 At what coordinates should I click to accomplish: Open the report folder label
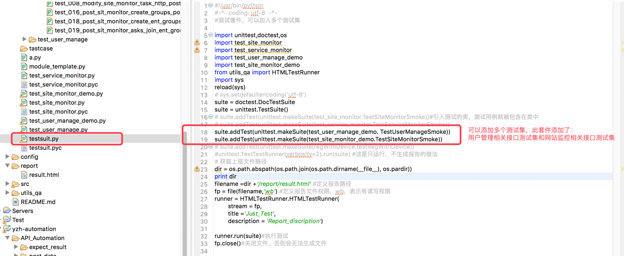point(29,166)
